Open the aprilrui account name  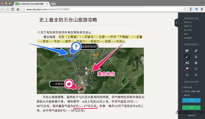(x=192, y=115)
